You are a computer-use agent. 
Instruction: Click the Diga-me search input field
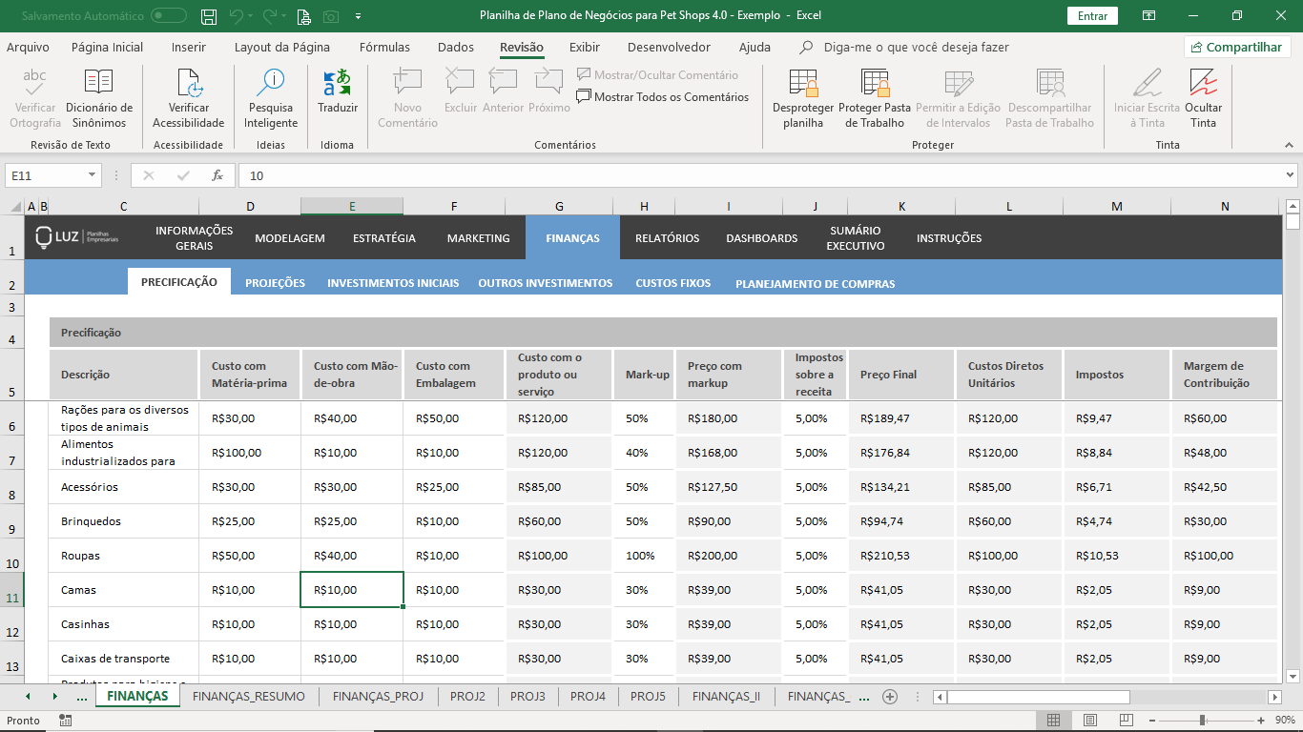pos(916,48)
